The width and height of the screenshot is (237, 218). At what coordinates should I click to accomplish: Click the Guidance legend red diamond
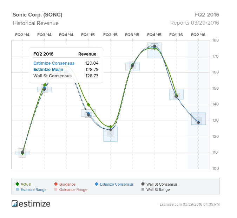(56, 184)
